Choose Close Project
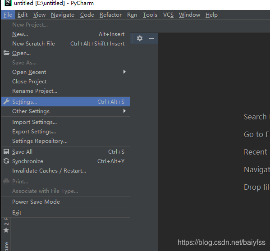 [x=65, y=82]
